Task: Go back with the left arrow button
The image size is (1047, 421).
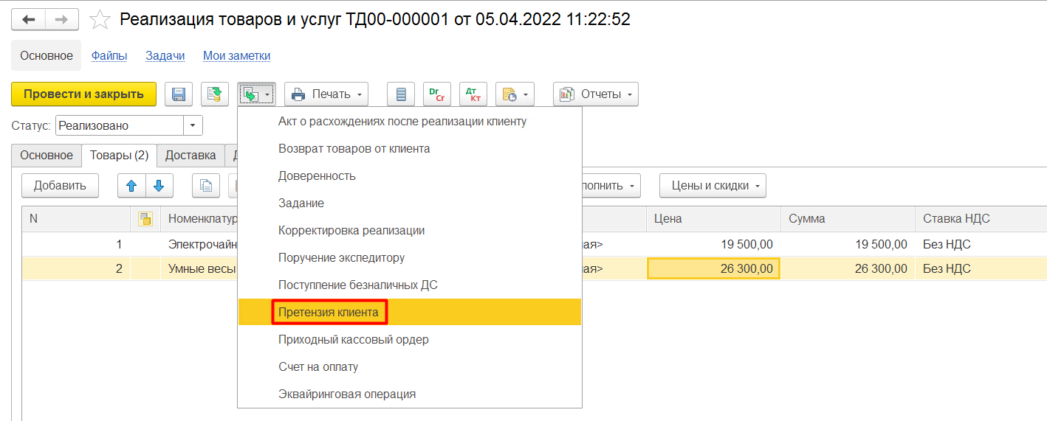Action: pyautogui.click(x=28, y=19)
